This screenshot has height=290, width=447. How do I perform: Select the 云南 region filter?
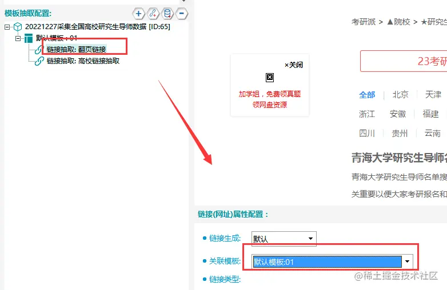(433, 133)
